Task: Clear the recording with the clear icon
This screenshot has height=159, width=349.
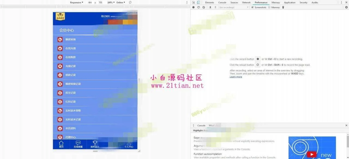Action: [x=204, y=7]
